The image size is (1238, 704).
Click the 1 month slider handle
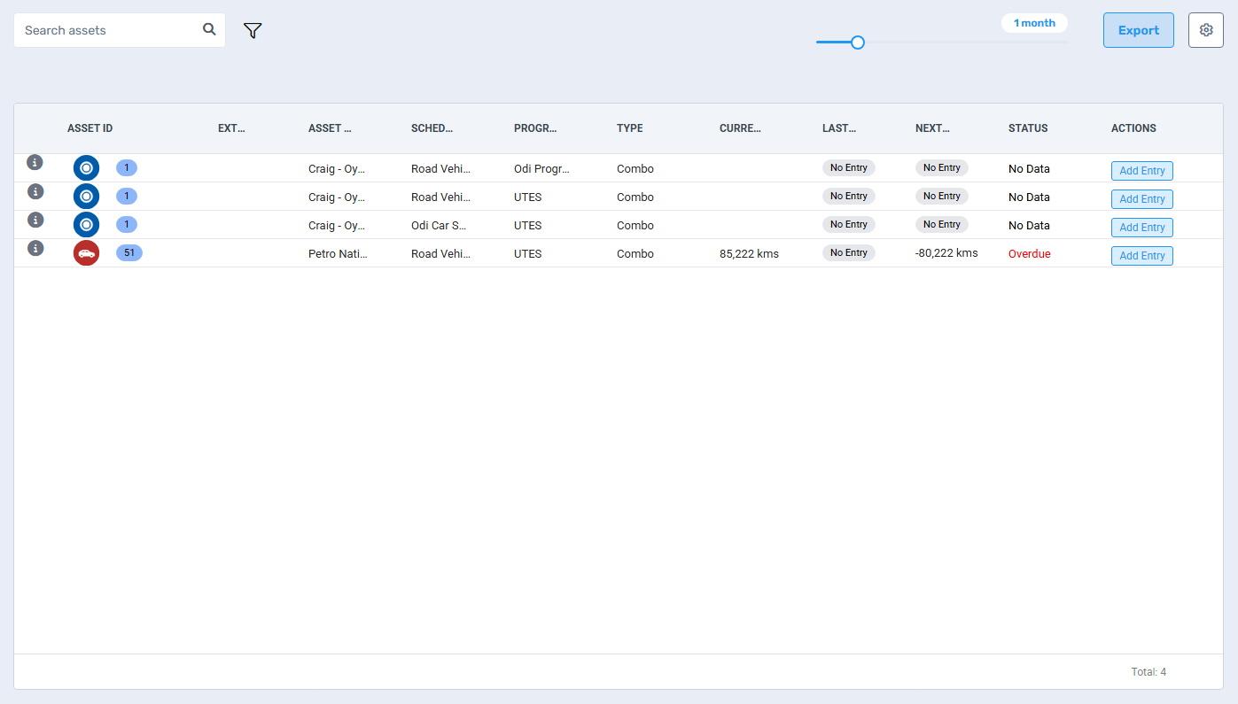(x=857, y=43)
